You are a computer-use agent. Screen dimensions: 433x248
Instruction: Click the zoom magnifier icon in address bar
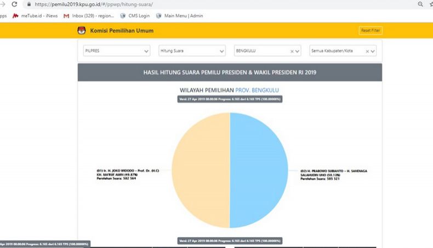click(420, 4)
